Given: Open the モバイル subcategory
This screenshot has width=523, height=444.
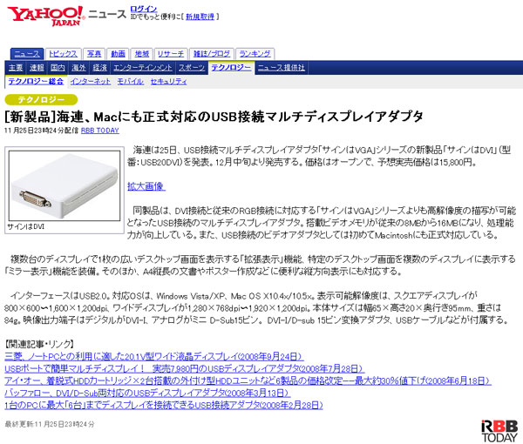Looking at the screenshot, I should coord(131,82).
